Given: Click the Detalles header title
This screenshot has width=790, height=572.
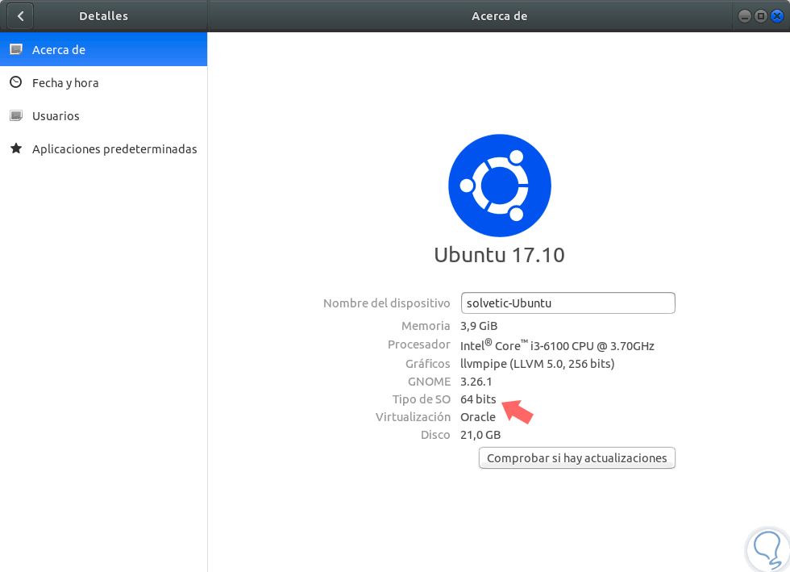Looking at the screenshot, I should (103, 16).
